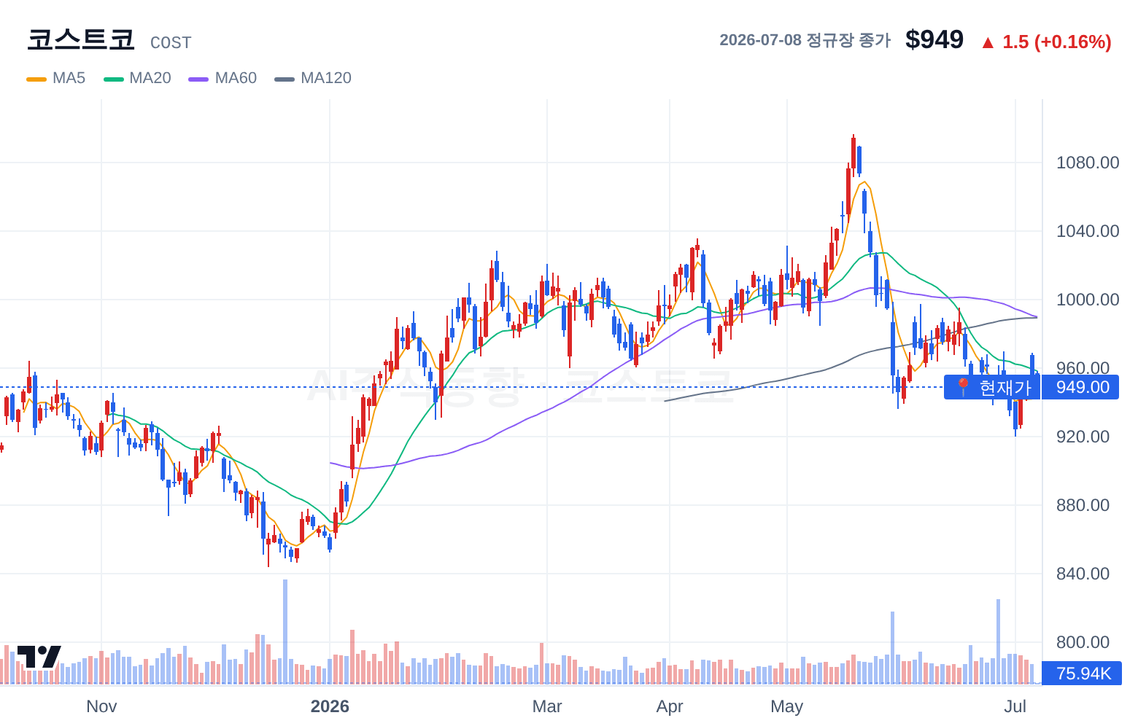Click the Mar time axis label
This screenshot has width=1138, height=726.
pyautogui.click(x=547, y=706)
